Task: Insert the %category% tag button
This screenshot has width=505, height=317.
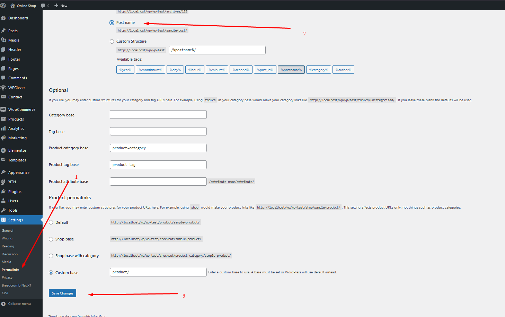Action: pos(318,70)
